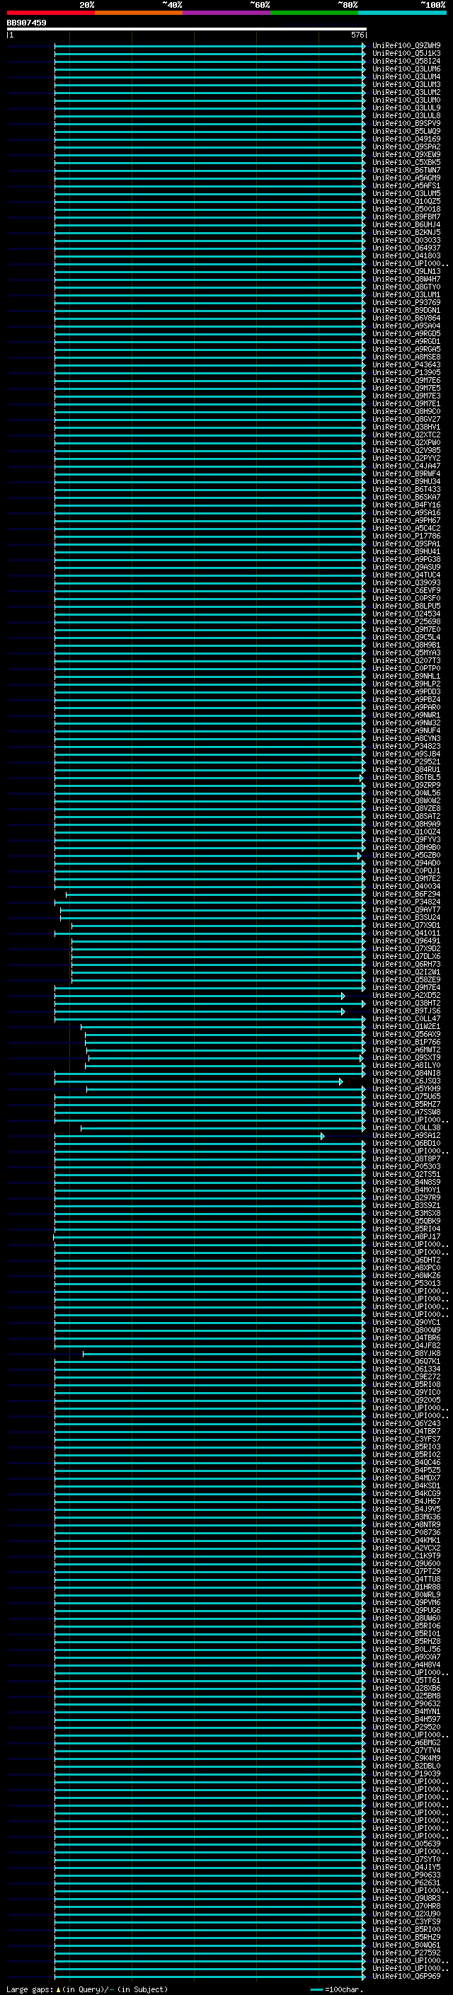Select the UniRef100_Q6BD10 label
The height and width of the screenshot is (1995, 453).
tap(406, 1144)
